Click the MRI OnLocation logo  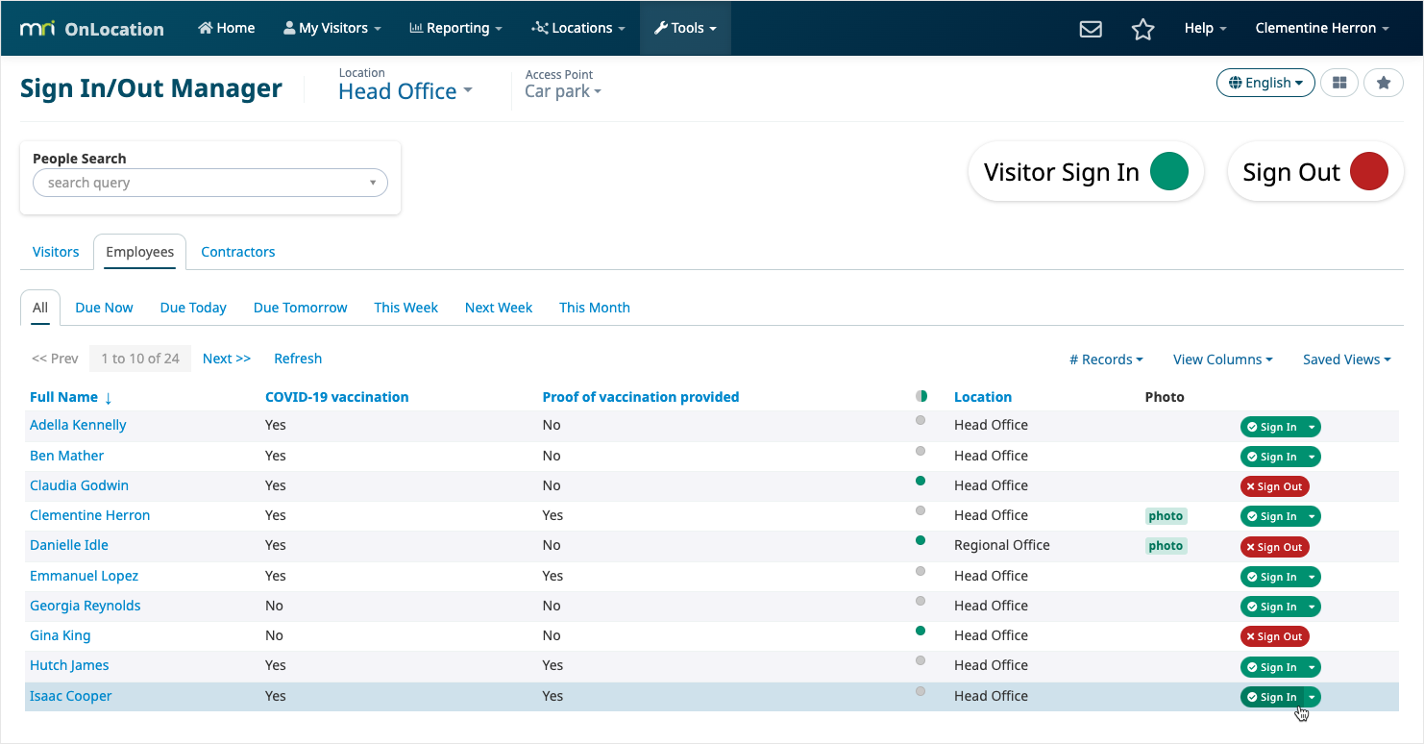92,29
